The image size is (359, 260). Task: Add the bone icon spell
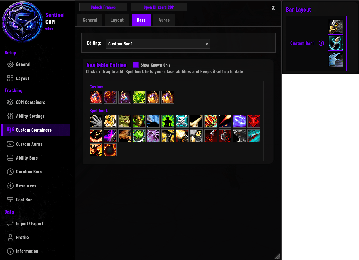pos(197,121)
